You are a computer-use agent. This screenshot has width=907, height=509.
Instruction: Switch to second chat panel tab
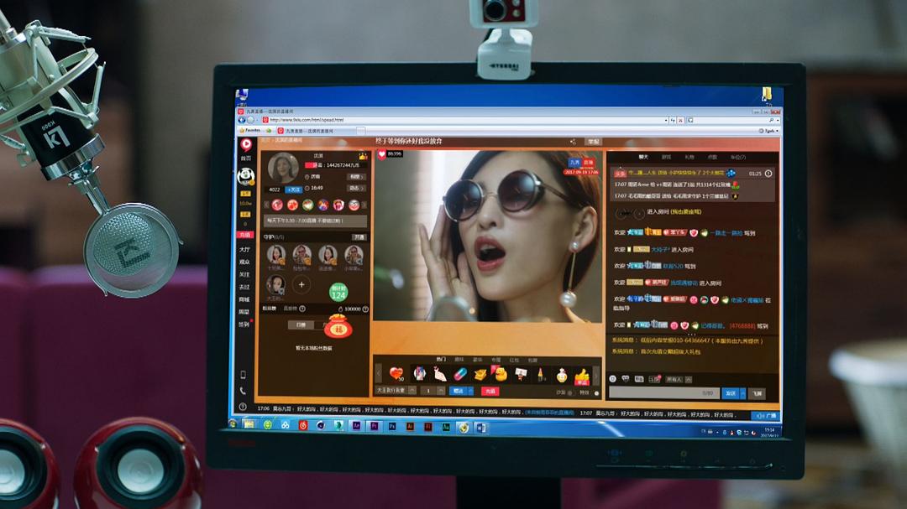click(666, 157)
